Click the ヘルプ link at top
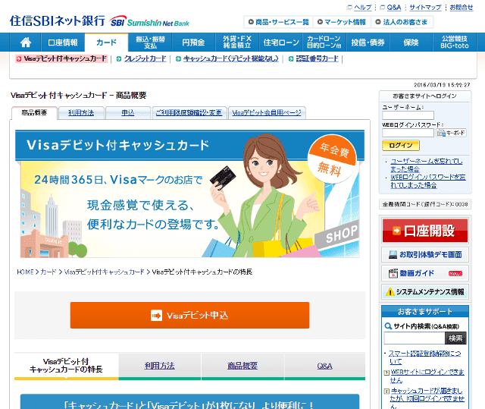Image resolution: width=485 pixels, height=409 pixels. [362, 8]
